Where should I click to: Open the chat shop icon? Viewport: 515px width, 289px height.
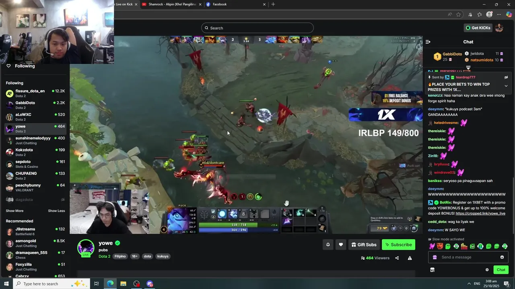(x=433, y=270)
